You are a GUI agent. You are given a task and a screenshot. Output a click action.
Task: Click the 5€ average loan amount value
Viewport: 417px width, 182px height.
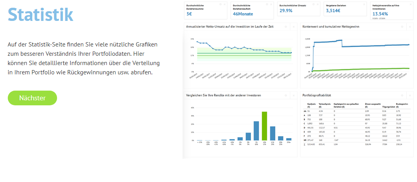[189, 14]
